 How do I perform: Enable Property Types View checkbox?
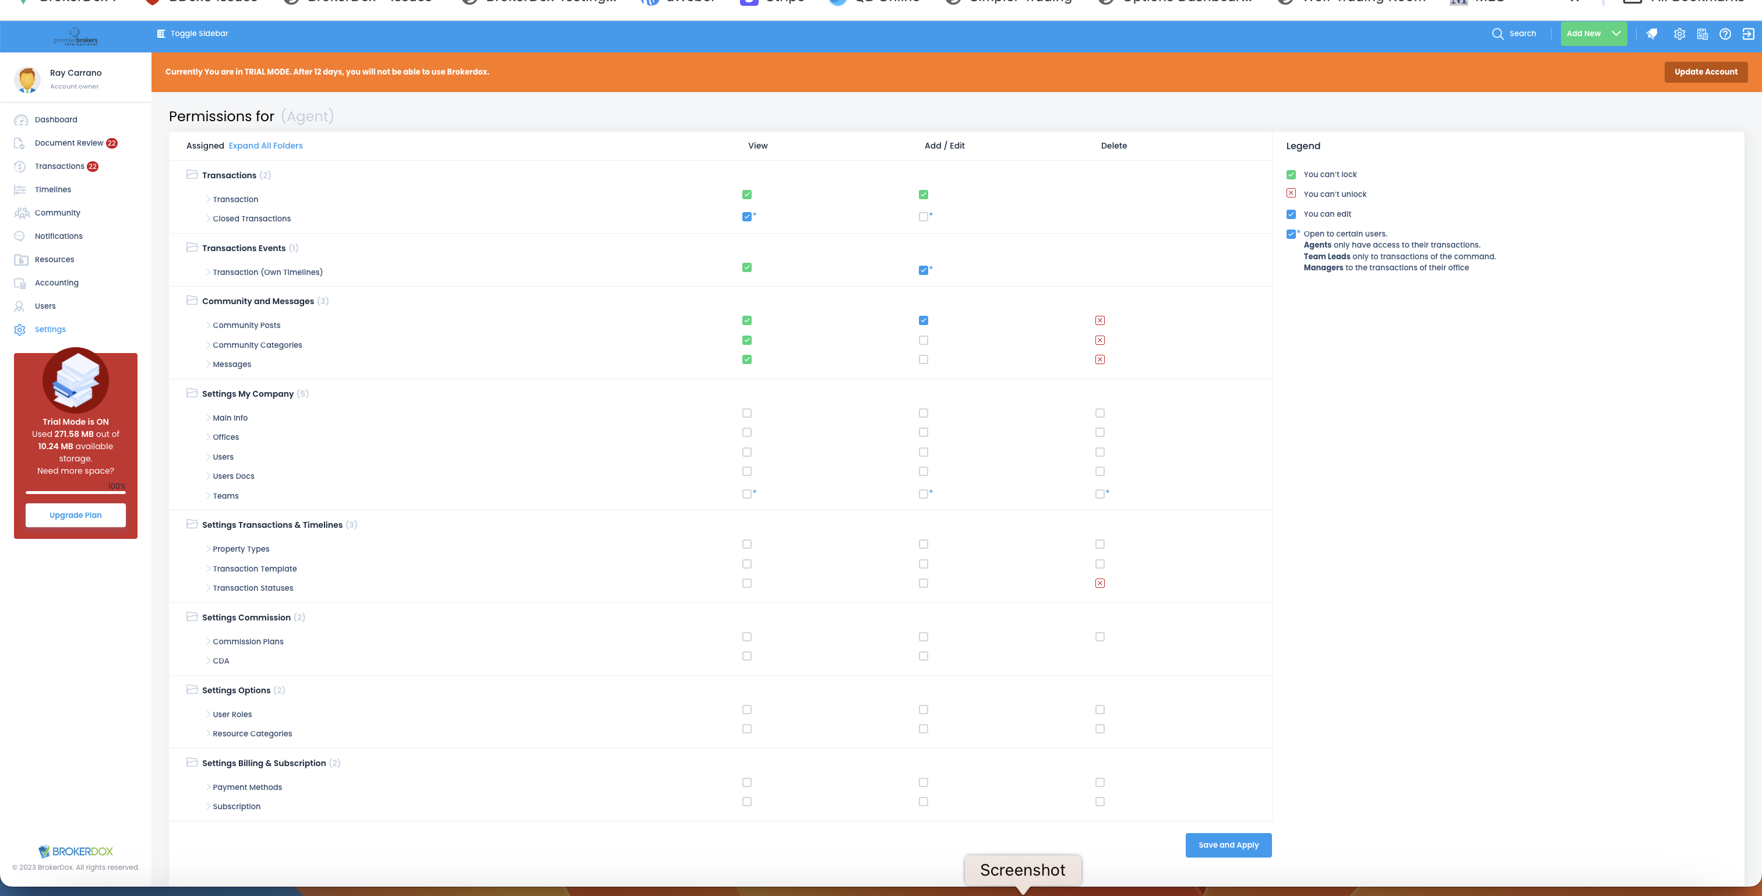(747, 545)
